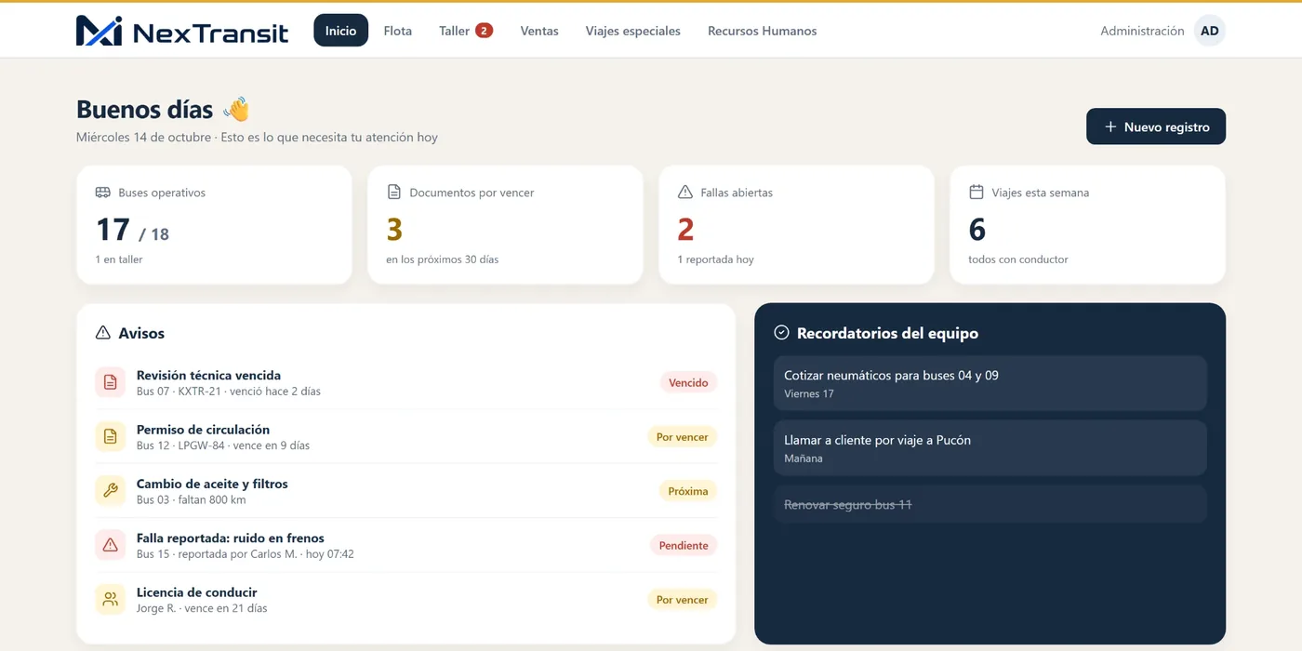This screenshot has width=1302, height=651.
Task: Click the Licencia de conducir title
Action: pyautogui.click(x=197, y=592)
